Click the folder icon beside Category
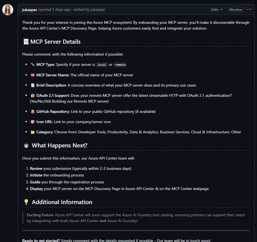Screen dimensions: 257x242 click(x=33, y=132)
